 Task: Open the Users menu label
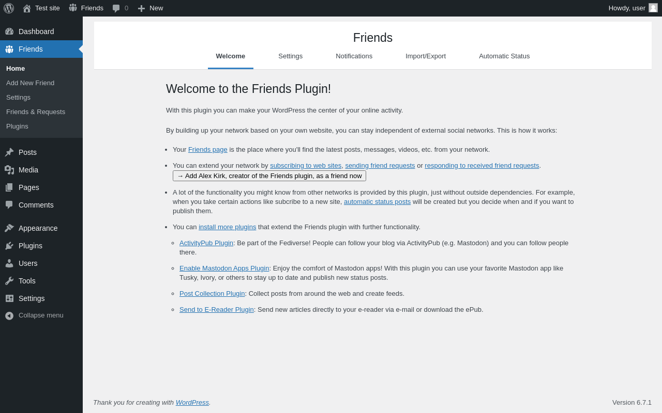coord(28,263)
